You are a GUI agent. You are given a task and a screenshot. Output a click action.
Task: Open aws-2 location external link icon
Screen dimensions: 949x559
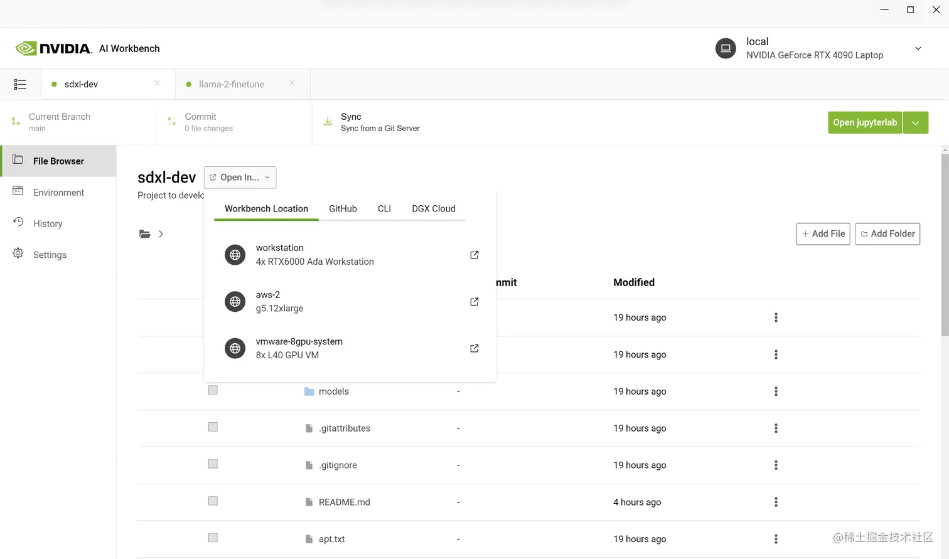click(x=474, y=302)
